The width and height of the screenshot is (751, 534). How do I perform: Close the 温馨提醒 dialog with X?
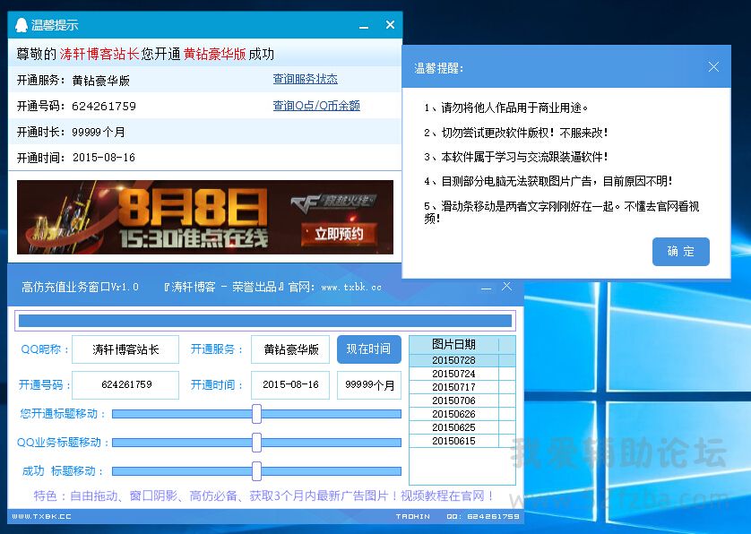coord(713,67)
